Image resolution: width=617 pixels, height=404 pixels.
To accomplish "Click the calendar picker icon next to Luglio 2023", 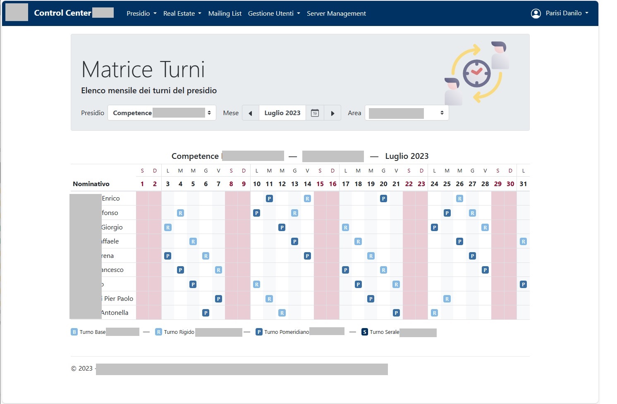I will tap(315, 113).
